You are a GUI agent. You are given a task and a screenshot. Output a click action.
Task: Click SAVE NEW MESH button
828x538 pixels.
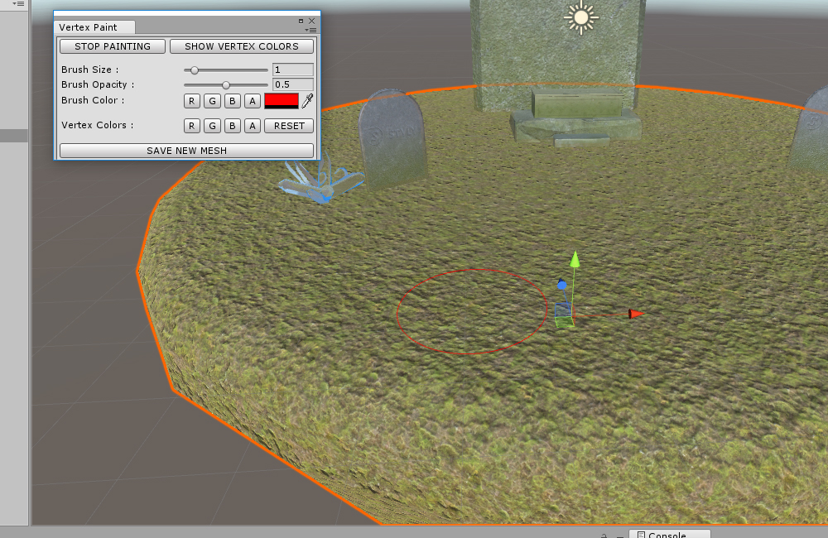pos(187,151)
